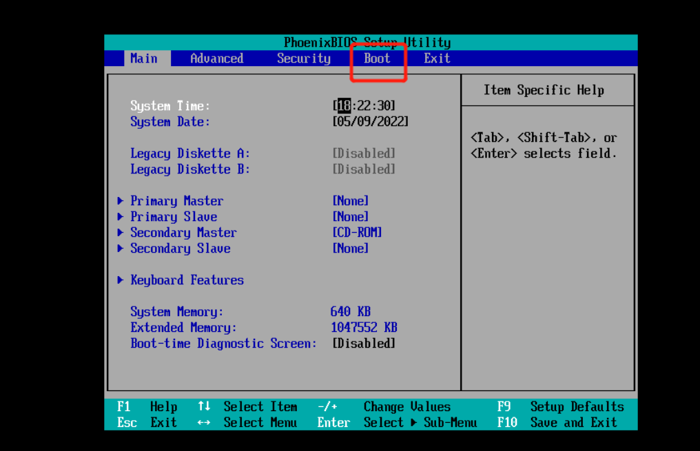Image resolution: width=700 pixels, height=451 pixels.
Task: Open the Boot tab
Action: point(377,59)
